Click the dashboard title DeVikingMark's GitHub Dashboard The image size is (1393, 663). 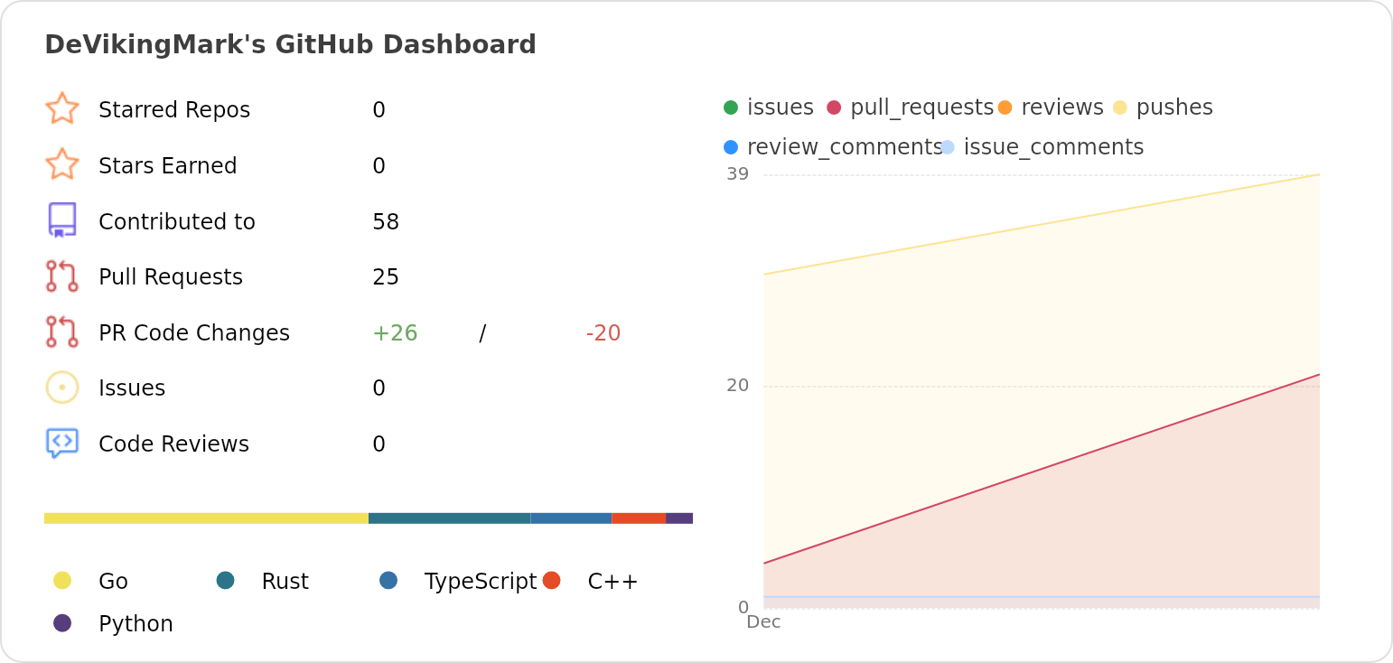pyautogui.click(x=290, y=44)
